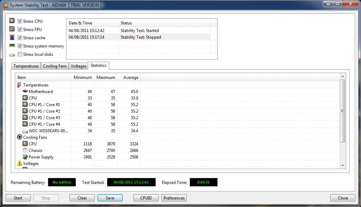
Task: Click the statistics list scroll-up arrow
Action: click(343, 76)
